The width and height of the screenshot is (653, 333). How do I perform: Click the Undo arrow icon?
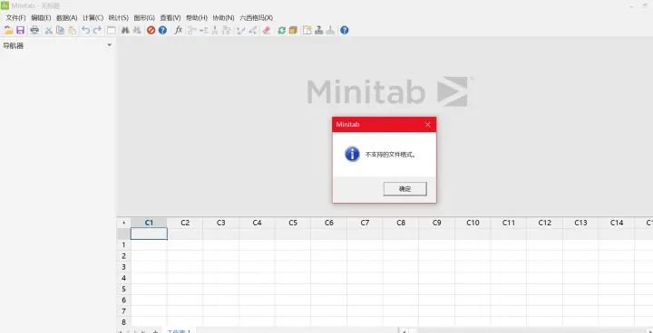point(86,31)
